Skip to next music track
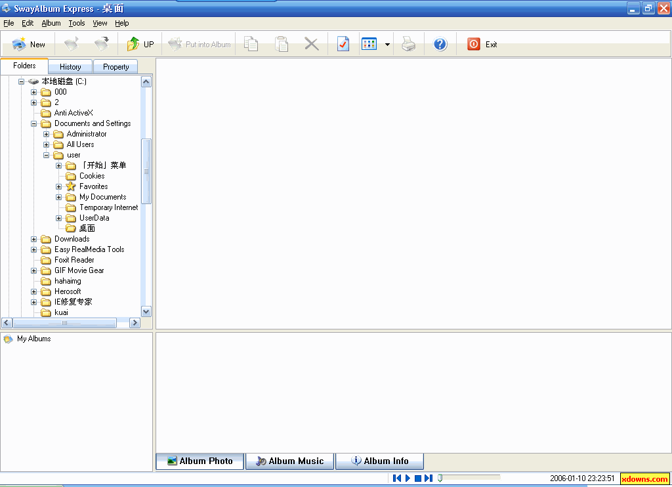Image resolution: width=672 pixels, height=487 pixels. click(x=428, y=478)
